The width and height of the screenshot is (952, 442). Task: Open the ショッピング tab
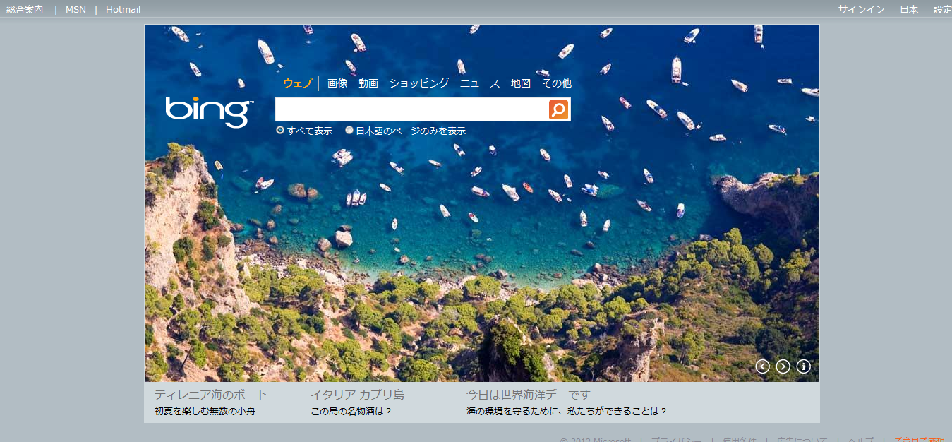[x=418, y=83]
